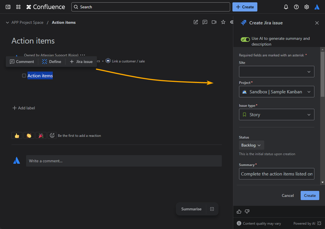Image resolution: width=325 pixels, height=229 pixels.
Task: Click the top Create button
Action: 245,7
